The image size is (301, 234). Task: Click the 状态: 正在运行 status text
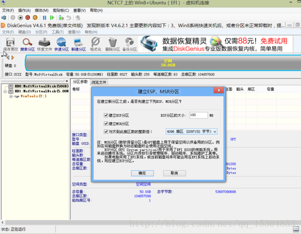click(x=13, y=229)
